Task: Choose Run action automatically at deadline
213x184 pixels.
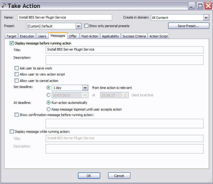Action: click(x=48, y=102)
